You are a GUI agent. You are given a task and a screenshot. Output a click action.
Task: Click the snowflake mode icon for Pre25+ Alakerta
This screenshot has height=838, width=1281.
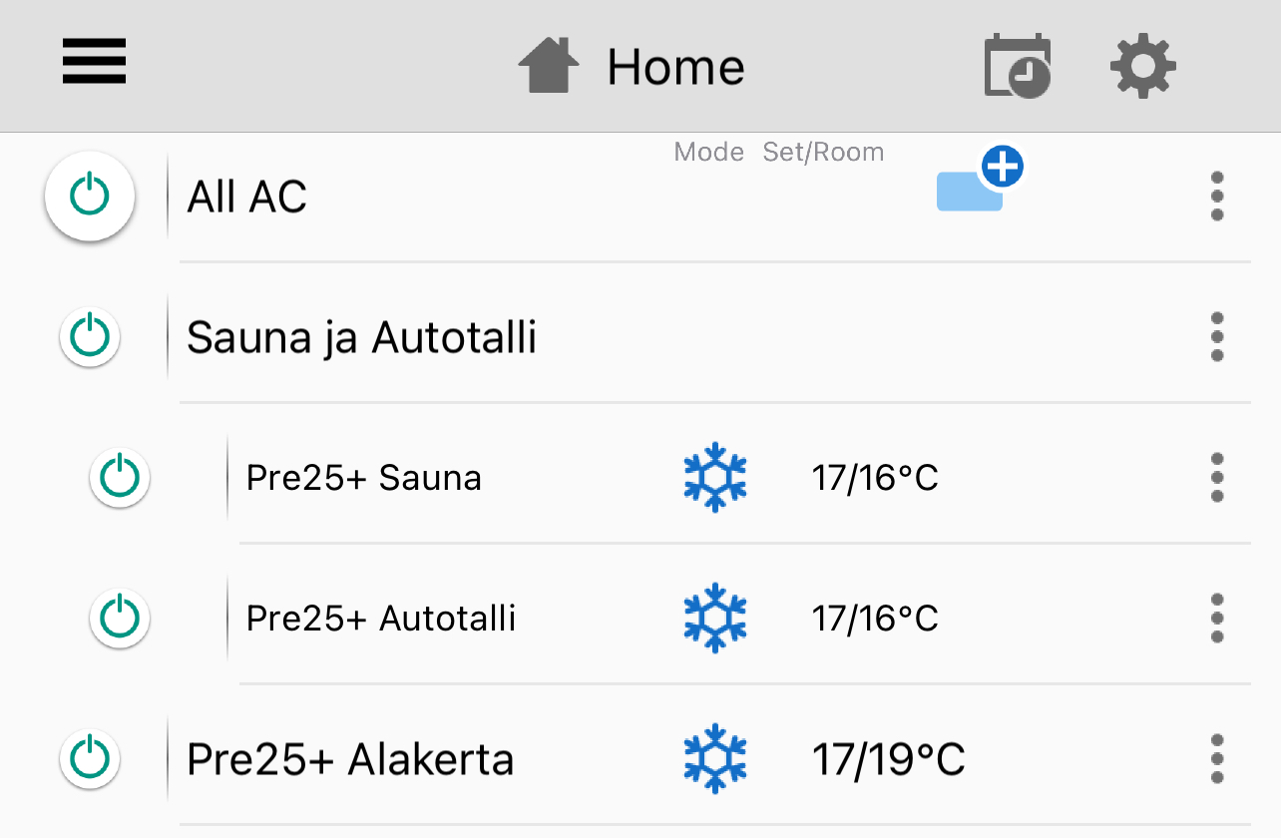[x=715, y=759]
